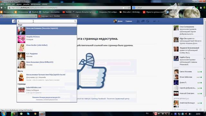This screenshot has height=116, width=206.
Task: Open the Журнал menu
Action: point(19,4)
